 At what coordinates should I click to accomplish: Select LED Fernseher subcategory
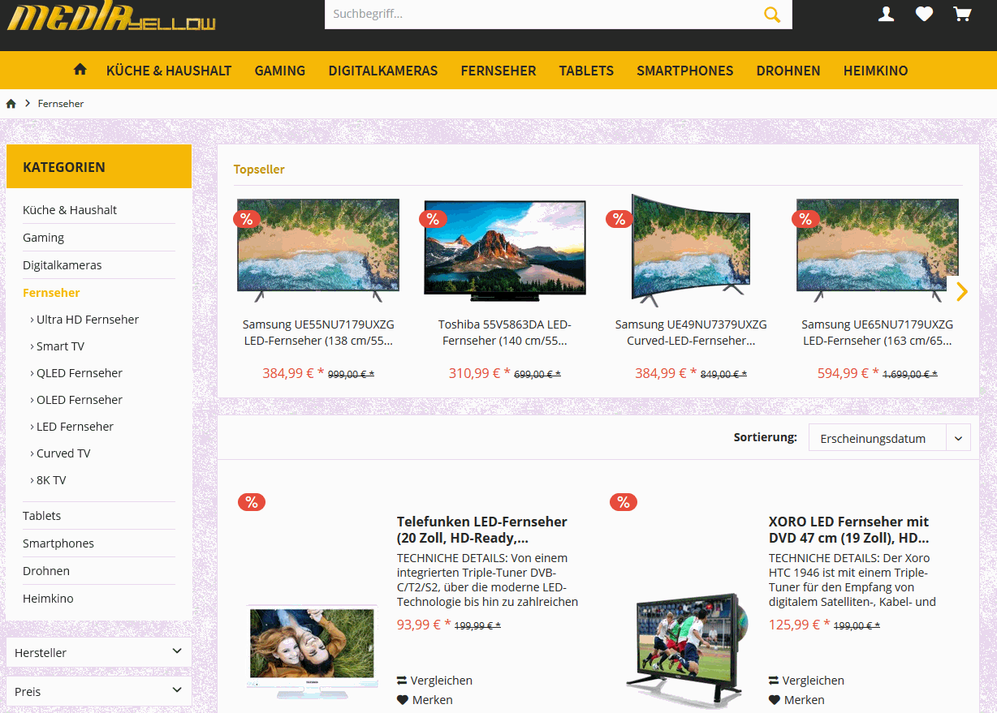(75, 427)
